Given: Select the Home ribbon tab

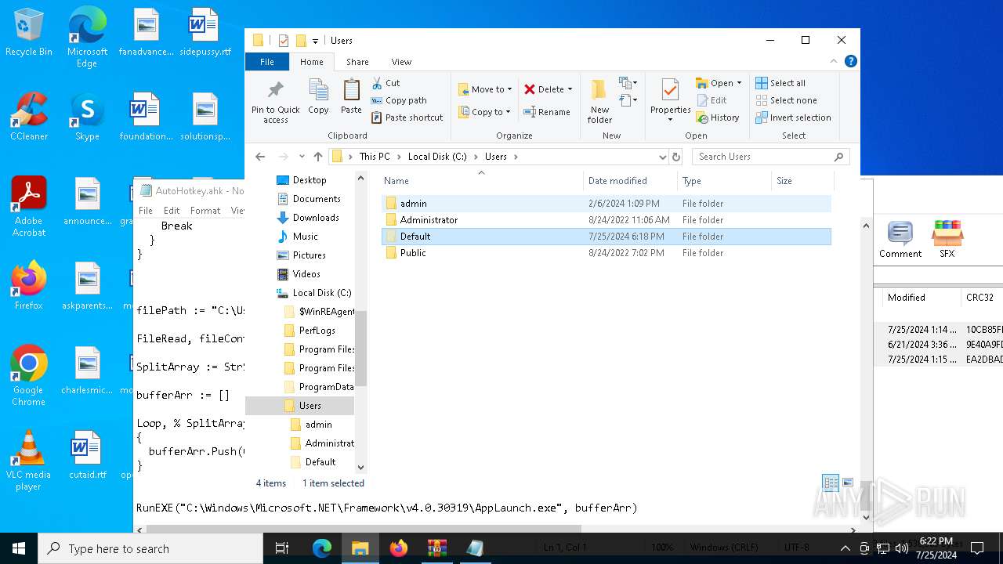Looking at the screenshot, I should 311,62.
